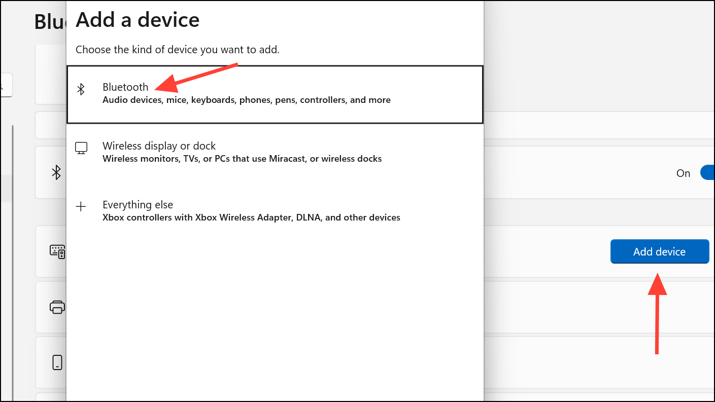Click the "On" label next to Bluetooth toggle
Screen dimensions: 715x402
coord(683,173)
